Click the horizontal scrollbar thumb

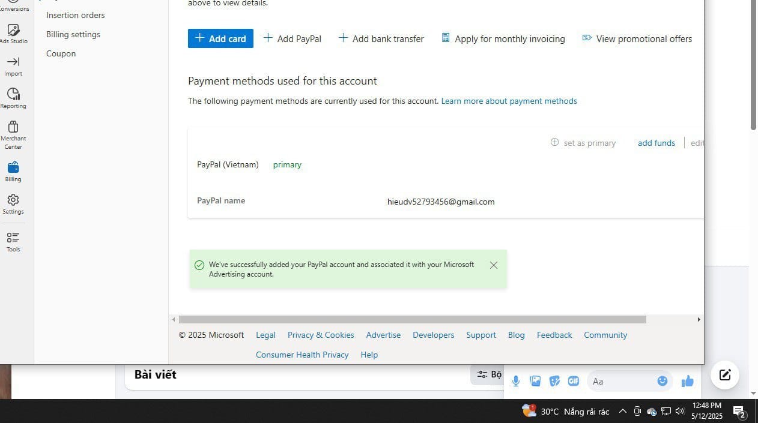[x=412, y=320]
